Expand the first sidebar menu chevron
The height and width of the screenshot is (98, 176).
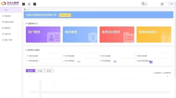19,16
